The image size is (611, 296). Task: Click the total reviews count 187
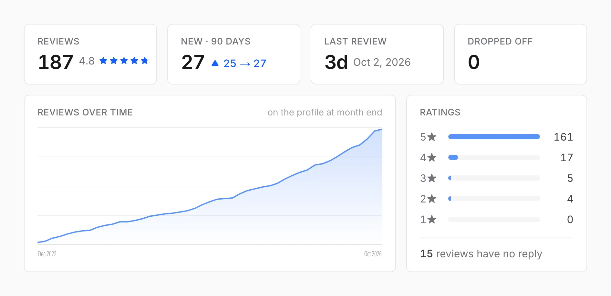pyautogui.click(x=56, y=62)
